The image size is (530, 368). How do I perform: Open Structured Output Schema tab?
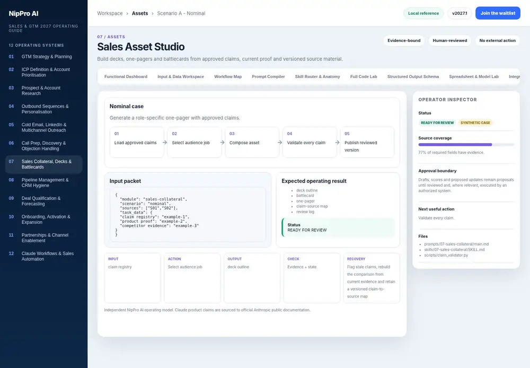(413, 77)
